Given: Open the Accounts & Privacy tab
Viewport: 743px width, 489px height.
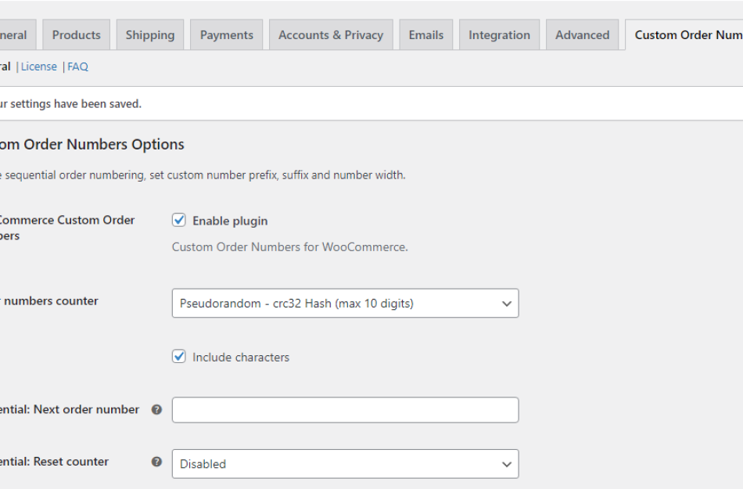Looking at the screenshot, I should tap(330, 34).
